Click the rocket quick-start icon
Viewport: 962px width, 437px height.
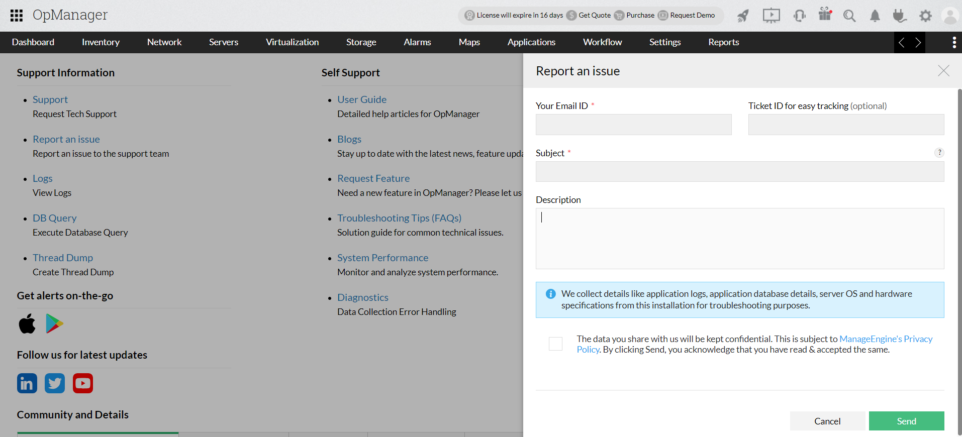pos(743,16)
